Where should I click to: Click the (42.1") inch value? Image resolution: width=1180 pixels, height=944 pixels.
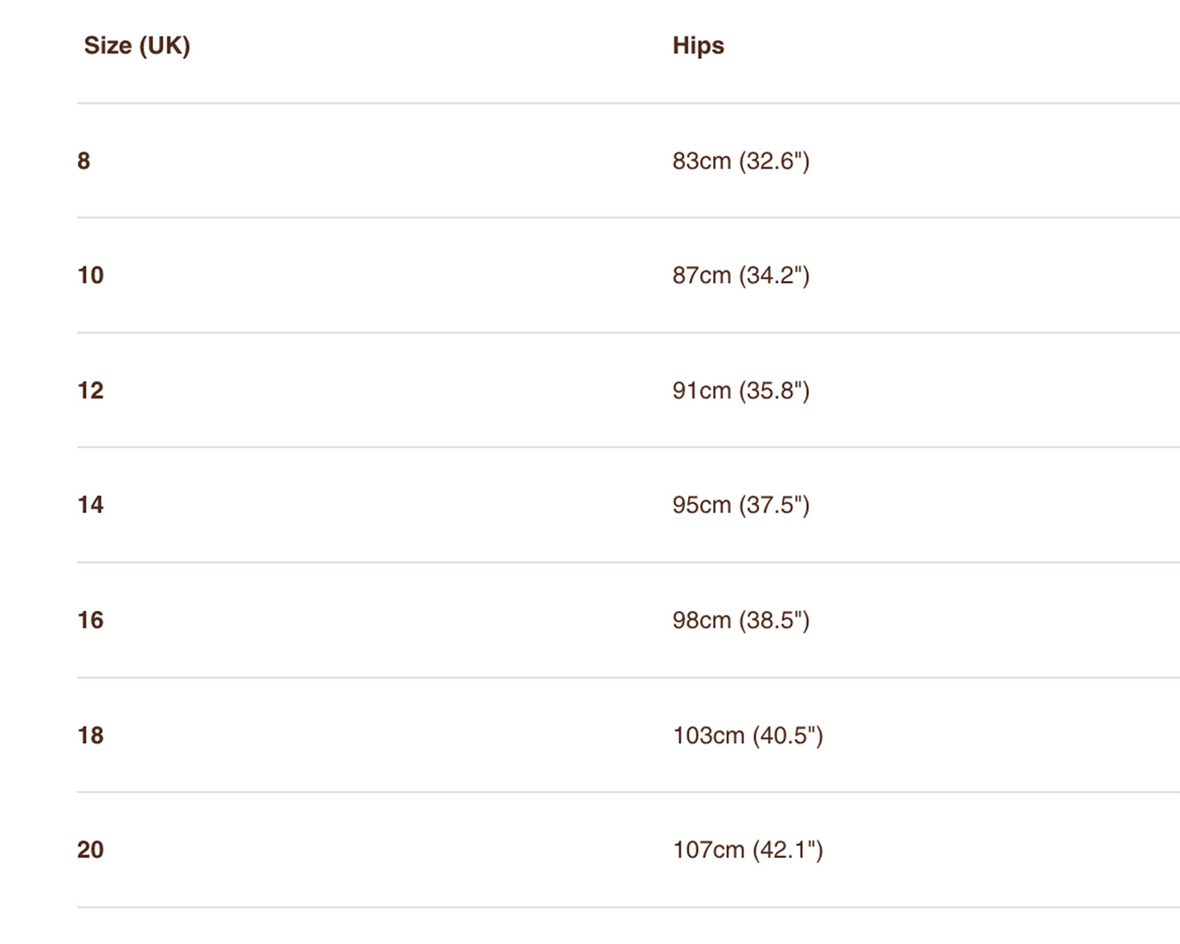click(788, 849)
